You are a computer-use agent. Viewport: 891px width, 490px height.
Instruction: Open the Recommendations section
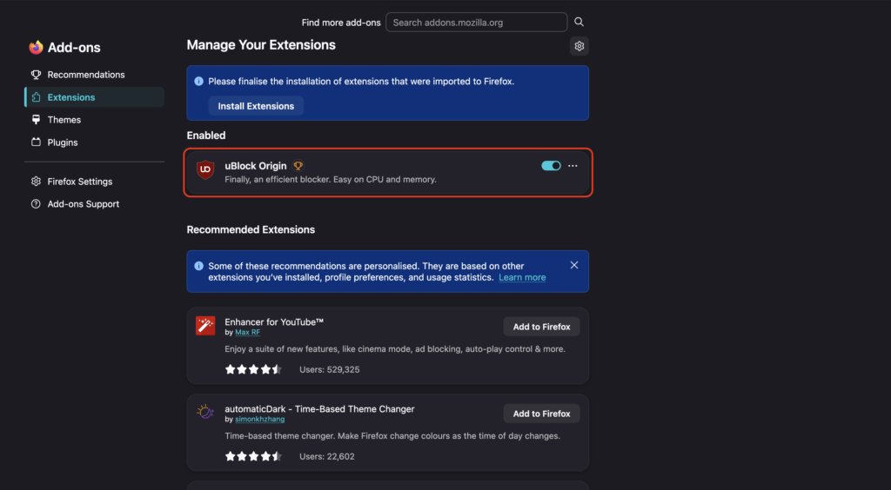pyautogui.click(x=94, y=75)
